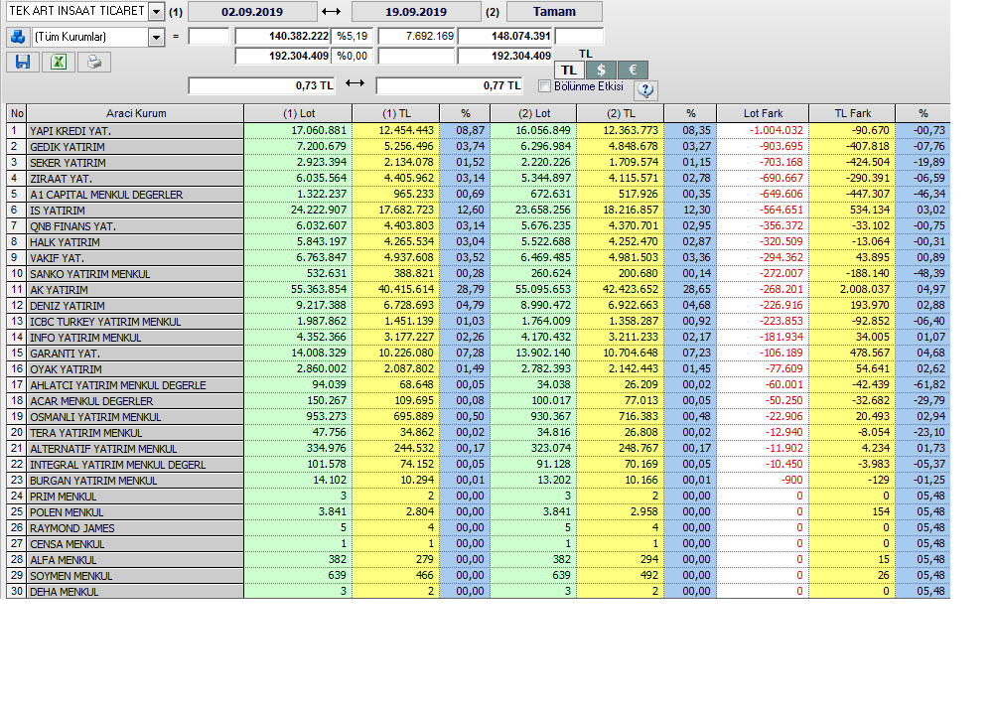The height and width of the screenshot is (711, 995).
Task: Select TL currency button
Action: (569, 70)
